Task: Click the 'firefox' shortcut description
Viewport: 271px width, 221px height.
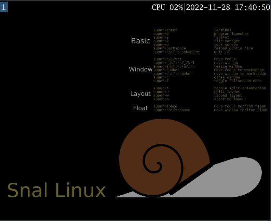Action: coord(221,37)
